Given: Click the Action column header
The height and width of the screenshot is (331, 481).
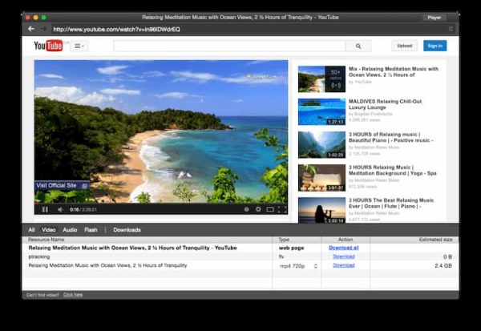Looking at the screenshot, I should (x=346, y=240).
